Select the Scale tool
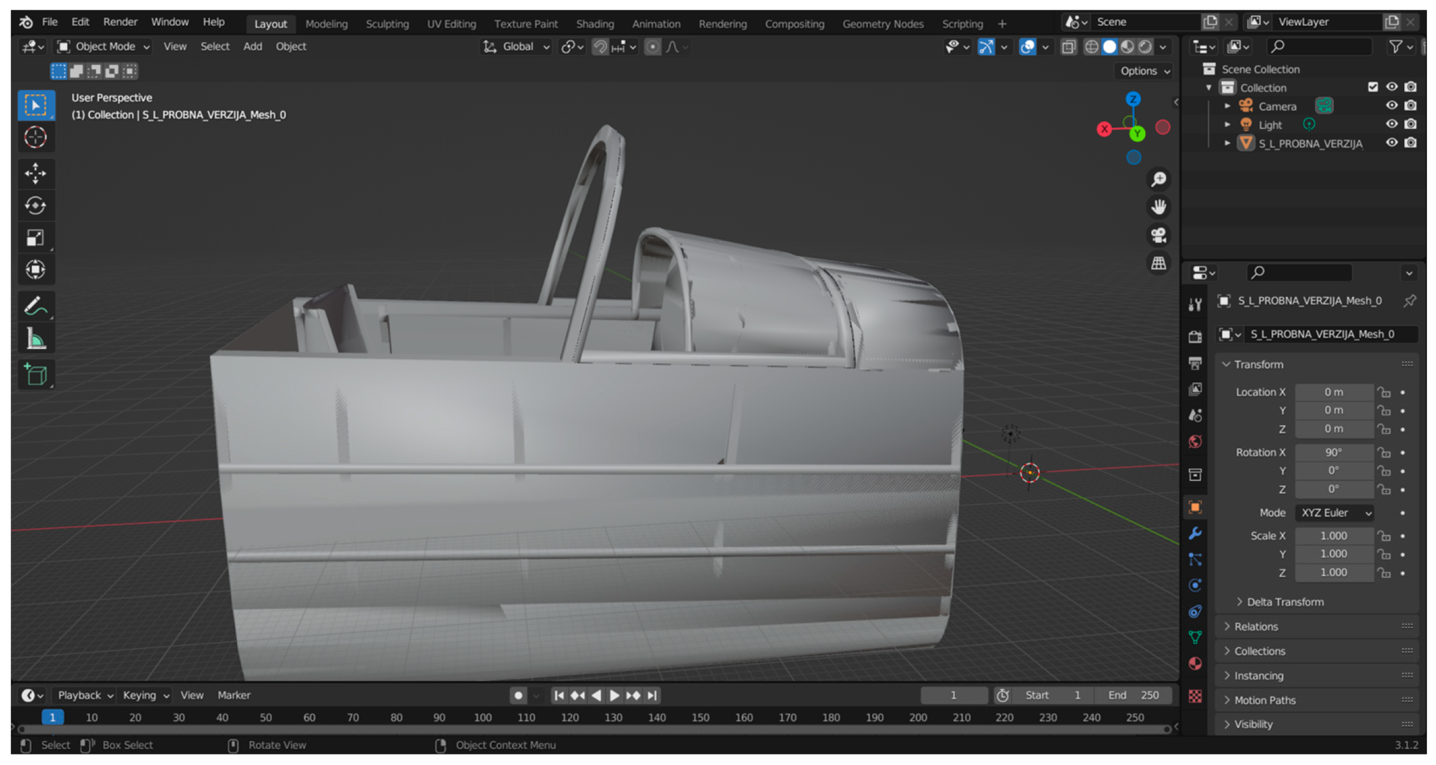The image size is (1436, 765). tap(36, 237)
